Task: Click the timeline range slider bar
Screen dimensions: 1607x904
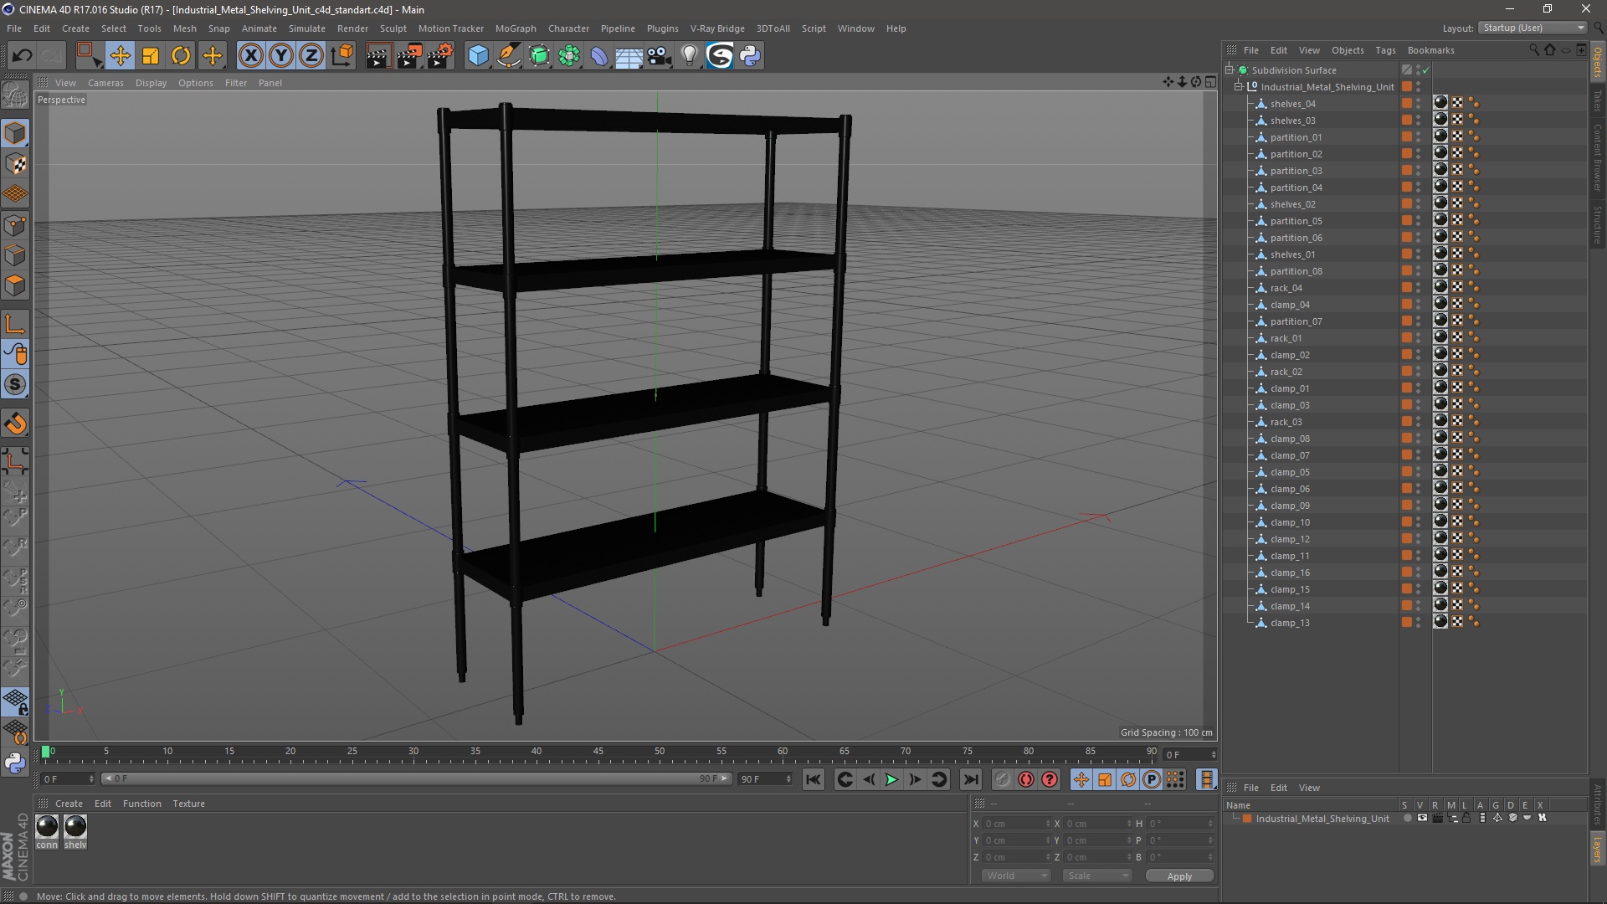Action: [416, 779]
